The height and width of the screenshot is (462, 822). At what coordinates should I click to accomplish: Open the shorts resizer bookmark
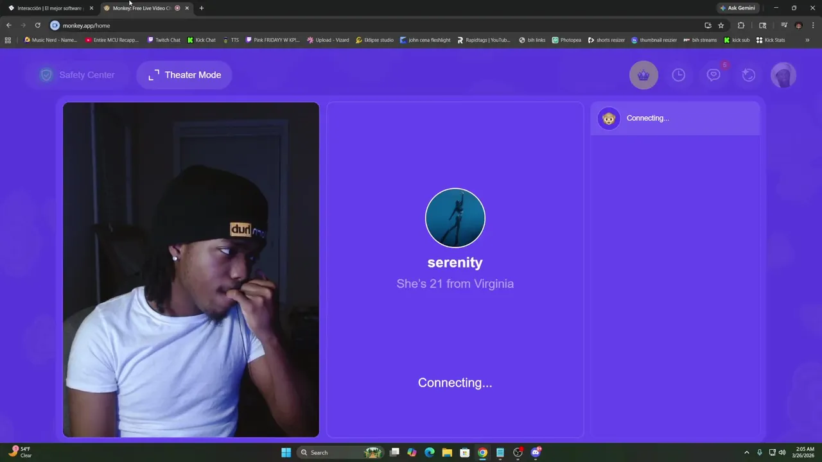[x=606, y=40]
